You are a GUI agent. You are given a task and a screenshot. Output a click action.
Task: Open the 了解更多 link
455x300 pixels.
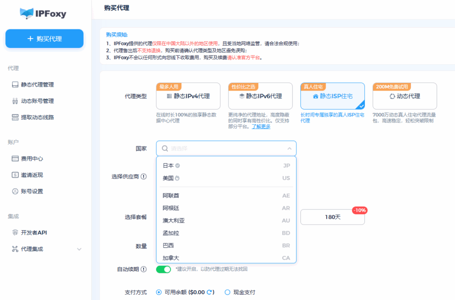click(261, 126)
